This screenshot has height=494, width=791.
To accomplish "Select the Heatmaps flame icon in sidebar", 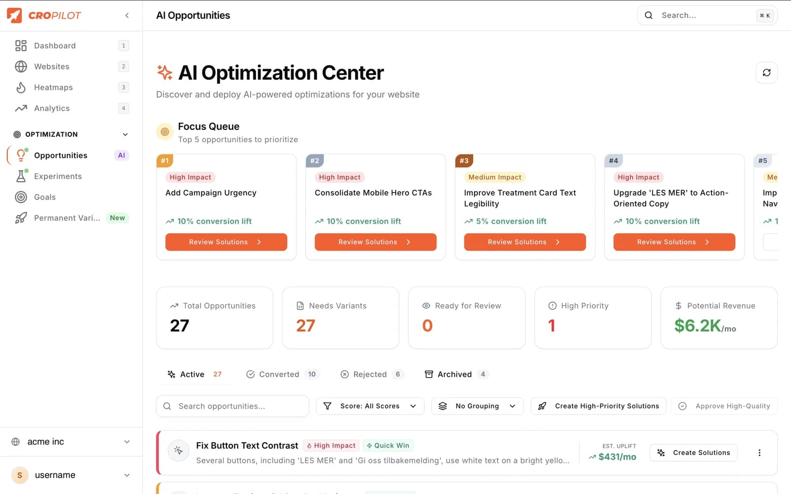I will tap(20, 87).
